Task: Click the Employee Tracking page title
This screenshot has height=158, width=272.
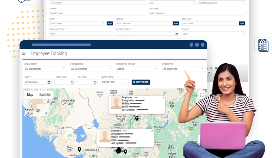Action: tap(49, 53)
